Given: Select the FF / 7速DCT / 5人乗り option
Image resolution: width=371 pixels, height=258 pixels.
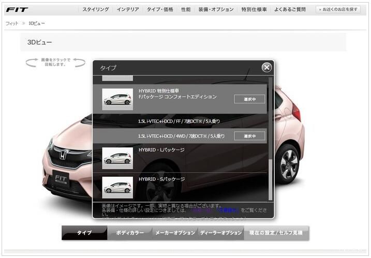Looking at the screenshot, I should [x=180, y=122].
